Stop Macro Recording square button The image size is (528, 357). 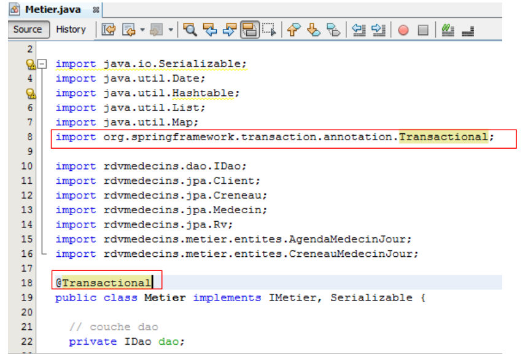[423, 29]
